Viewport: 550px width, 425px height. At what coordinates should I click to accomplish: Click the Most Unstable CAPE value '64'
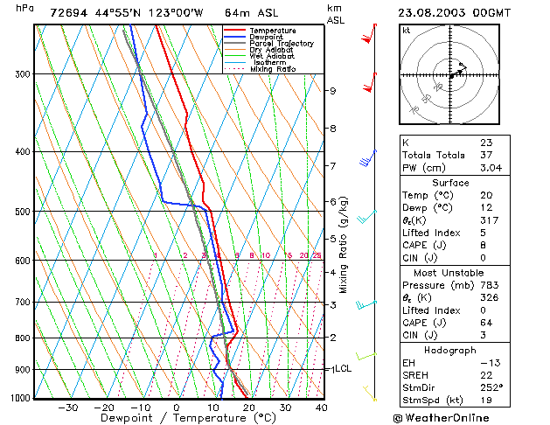(x=486, y=323)
